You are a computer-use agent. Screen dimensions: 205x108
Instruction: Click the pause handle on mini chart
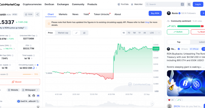pos(152,103)
